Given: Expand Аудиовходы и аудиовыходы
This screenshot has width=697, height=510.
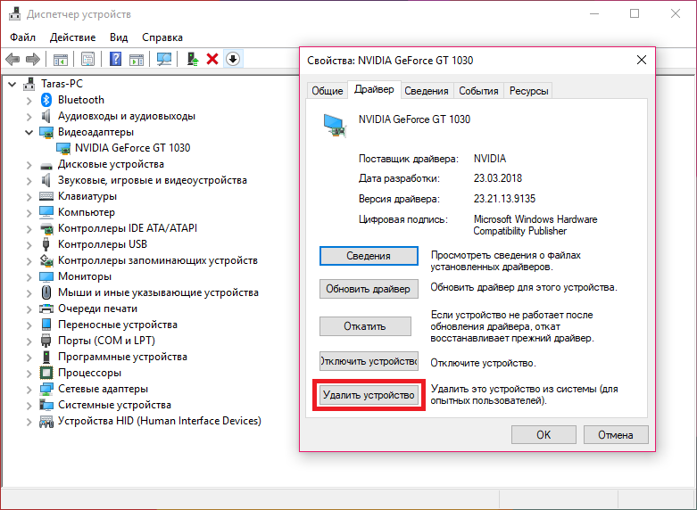Looking at the screenshot, I should point(29,117).
